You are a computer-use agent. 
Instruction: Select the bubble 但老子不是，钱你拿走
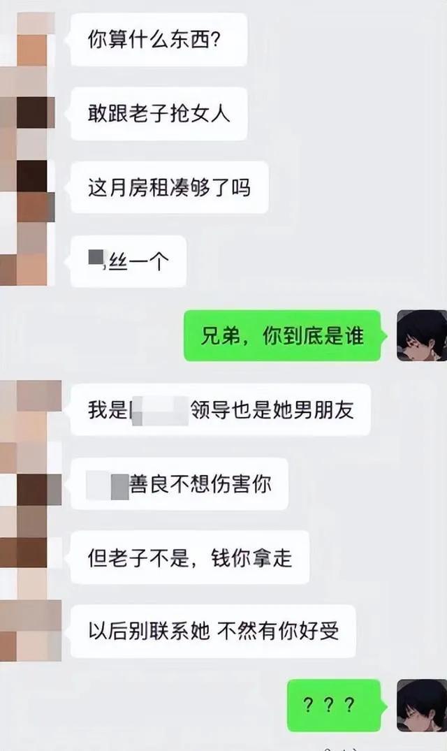click(190, 557)
